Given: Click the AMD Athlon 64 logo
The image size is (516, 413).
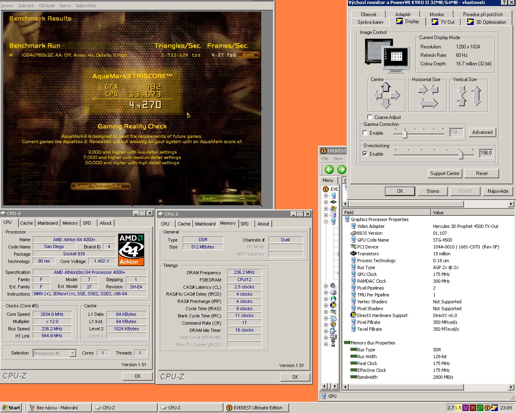Looking at the screenshot, I should (x=131, y=250).
